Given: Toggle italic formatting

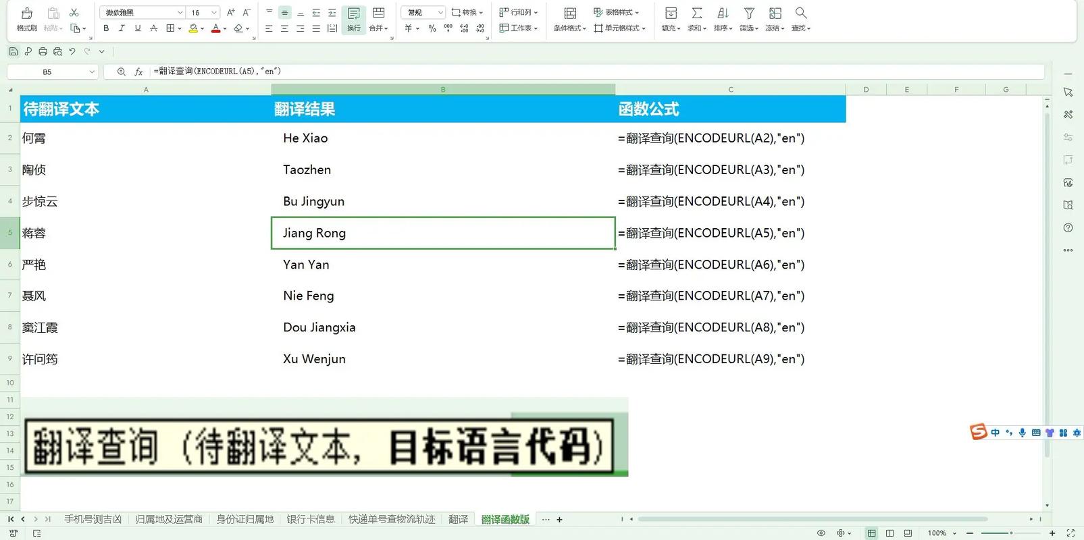Looking at the screenshot, I should click(x=122, y=28).
